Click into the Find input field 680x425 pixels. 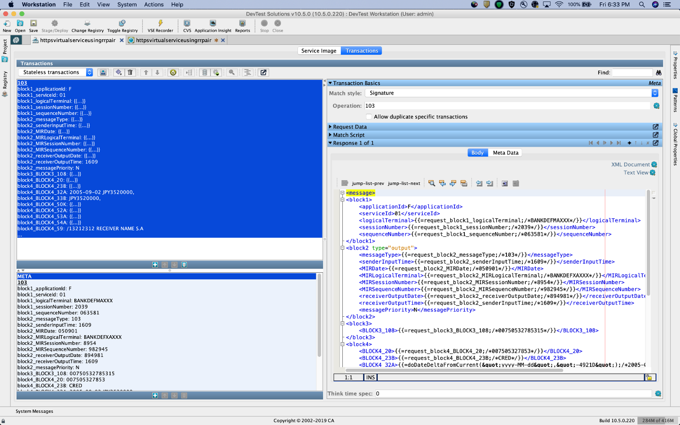pyautogui.click(x=632, y=72)
